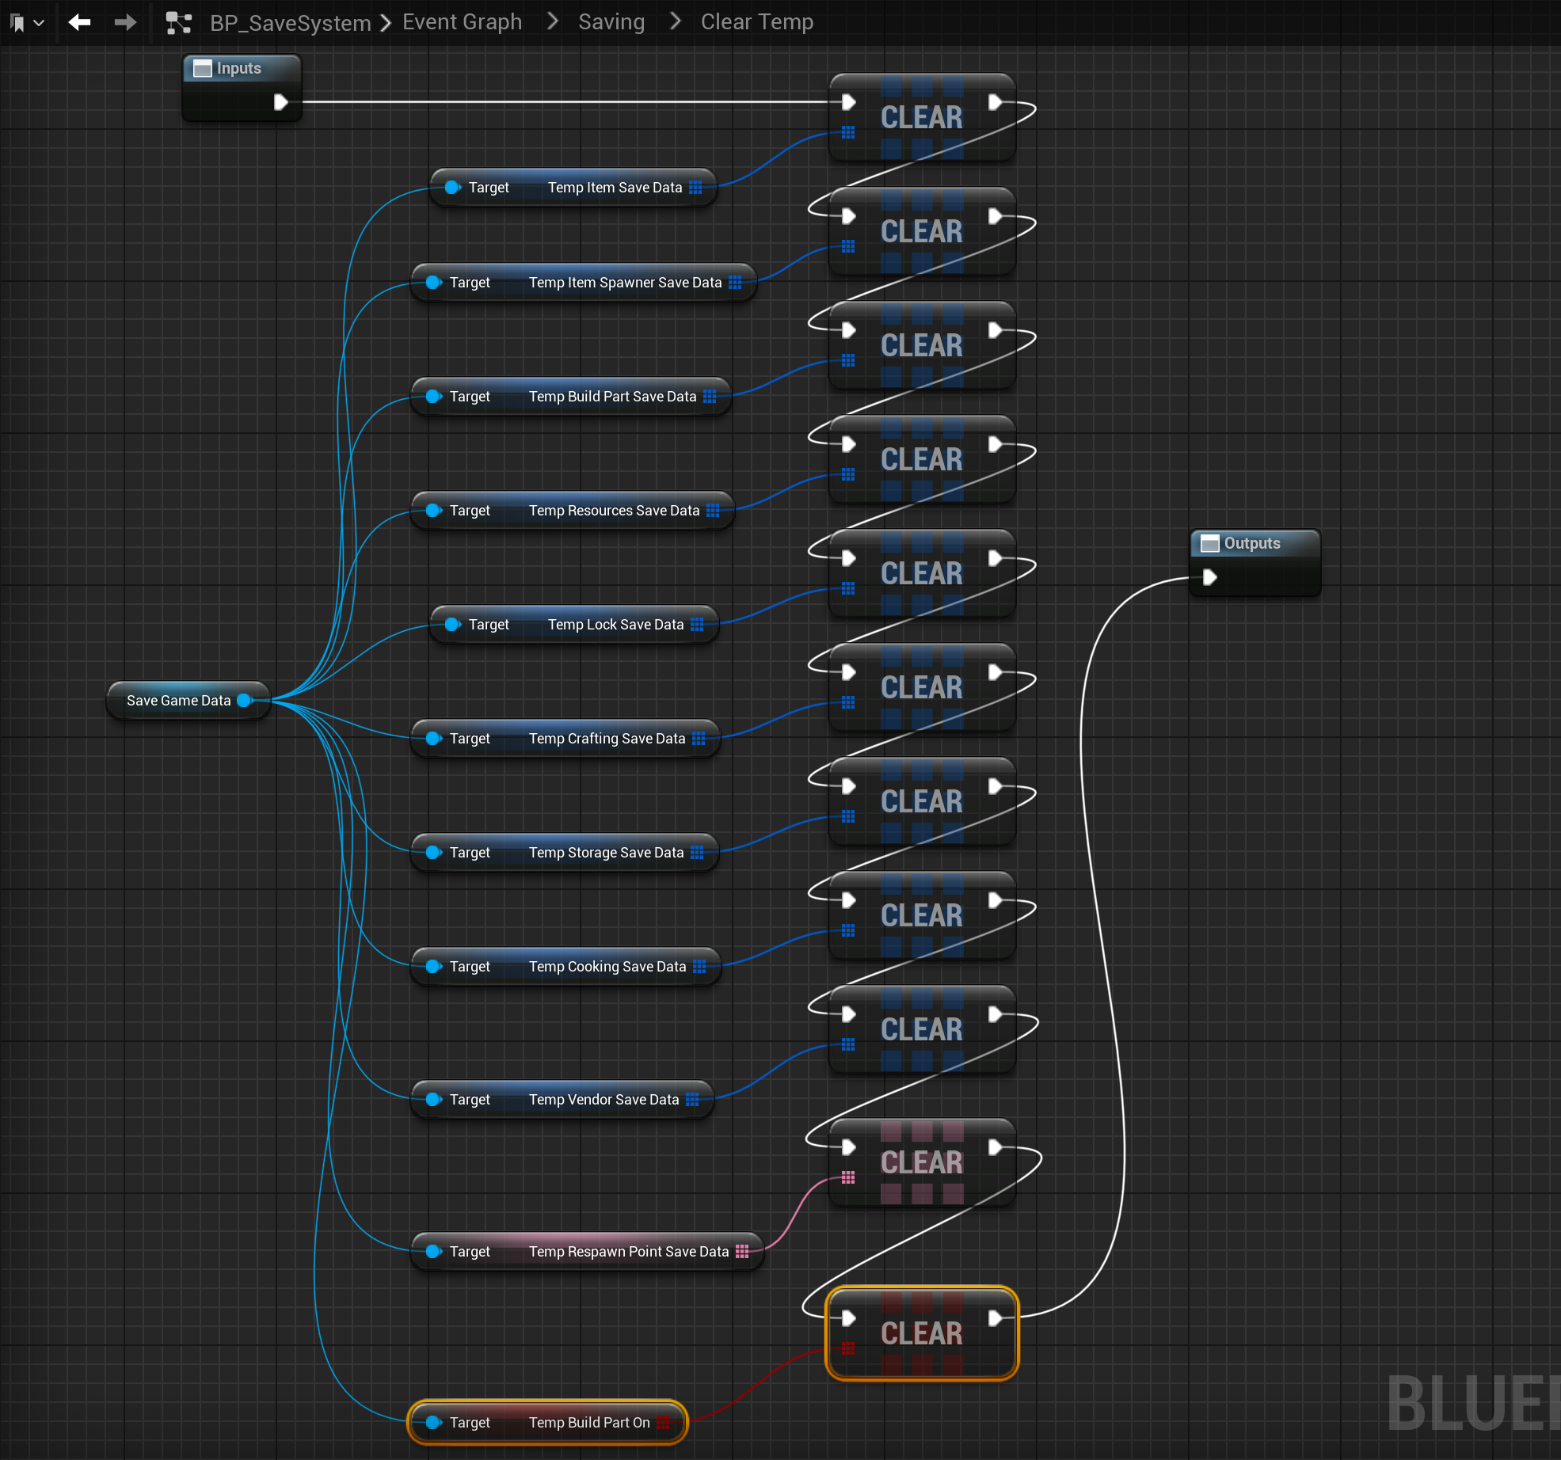Select the Outputs node title
1561x1460 pixels.
pos(1251,543)
